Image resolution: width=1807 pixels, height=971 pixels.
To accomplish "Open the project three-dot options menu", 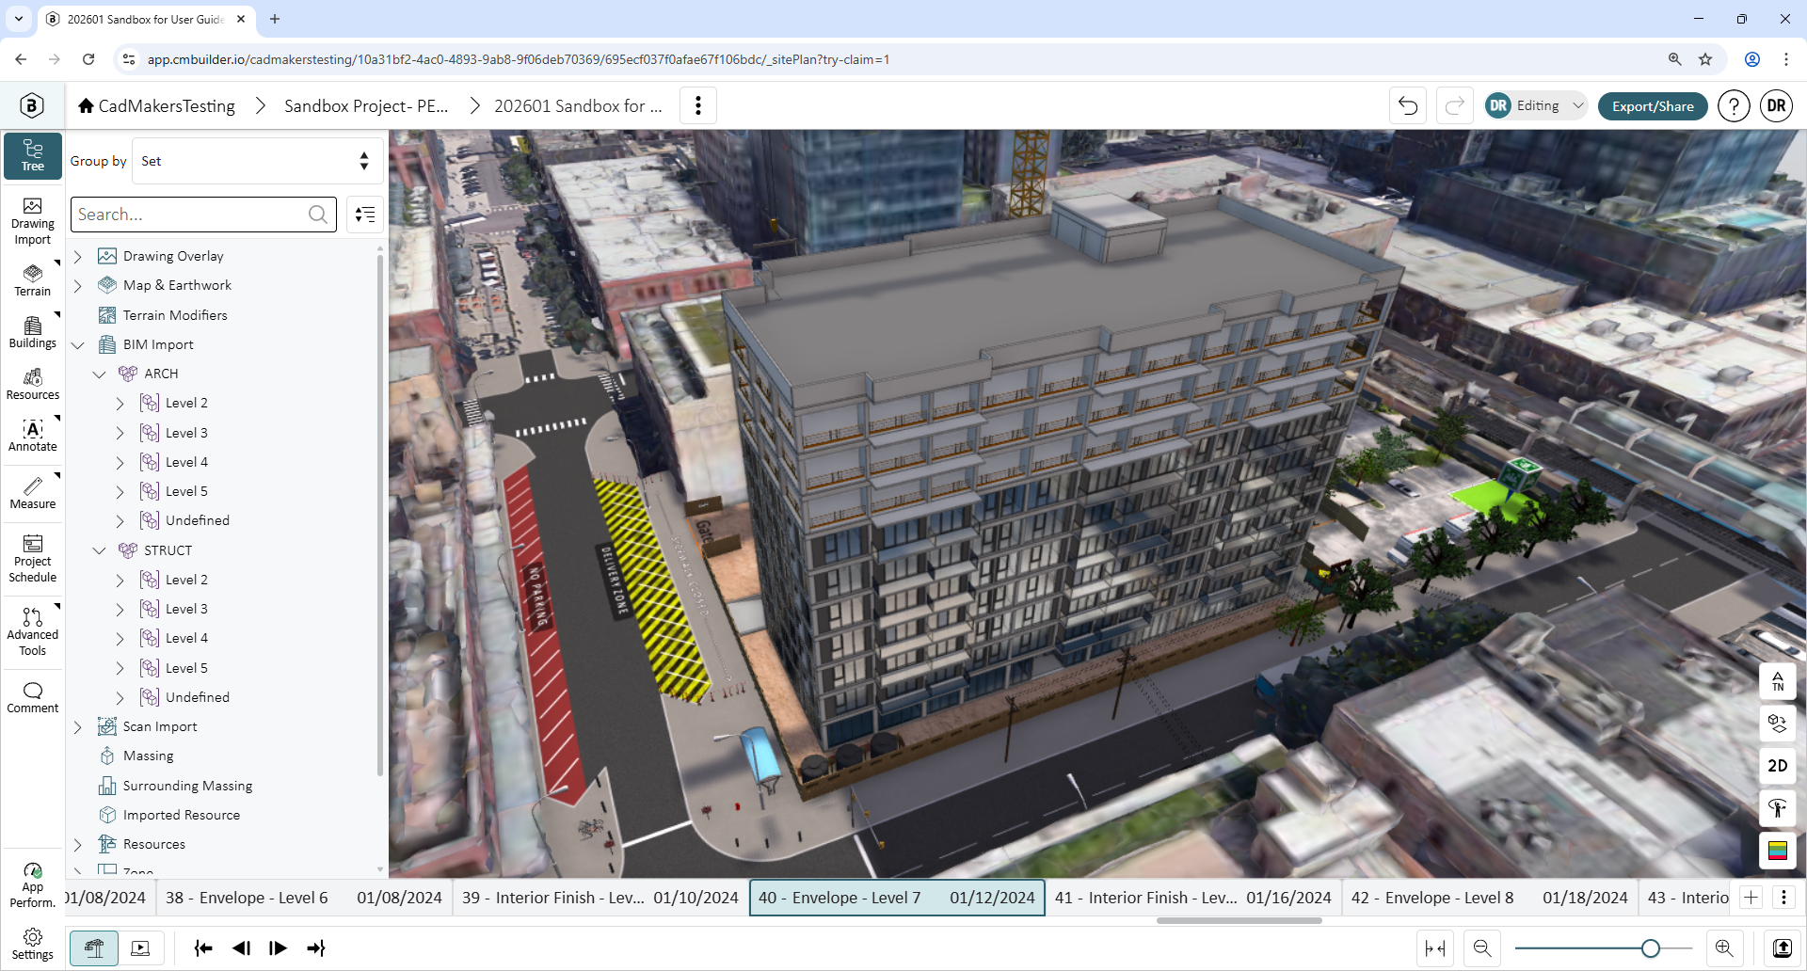I will (x=698, y=105).
